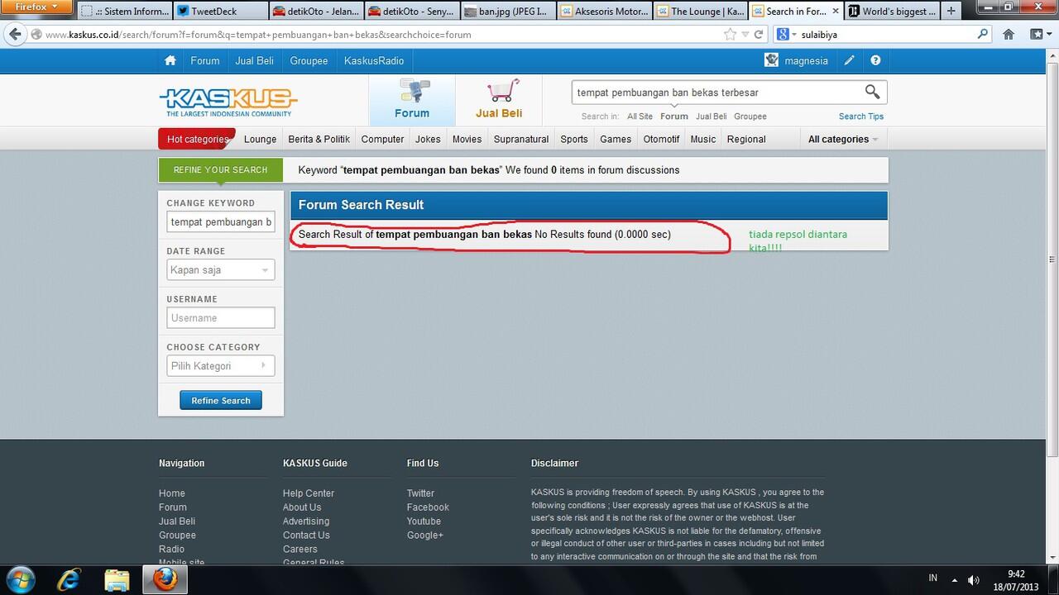The width and height of the screenshot is (1059, 595).
Task: Open the Google search engine selector dropdown
Action: (x=785, y=35)
